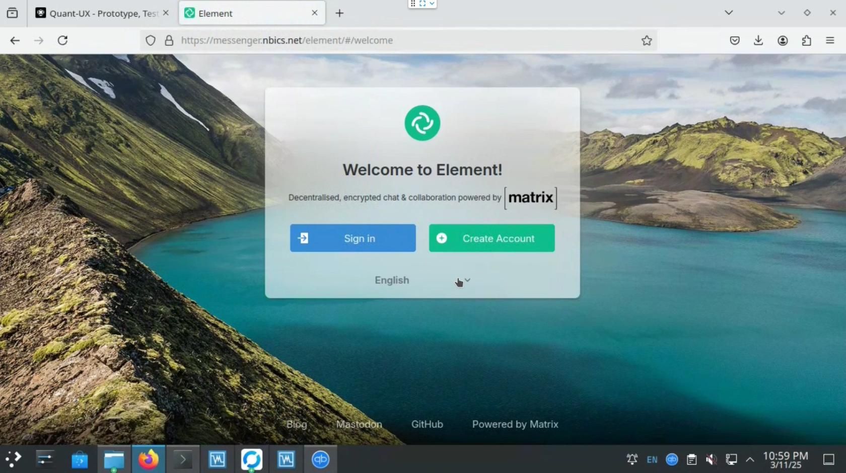Show hidden system tray icons

(x=750, y=459)
